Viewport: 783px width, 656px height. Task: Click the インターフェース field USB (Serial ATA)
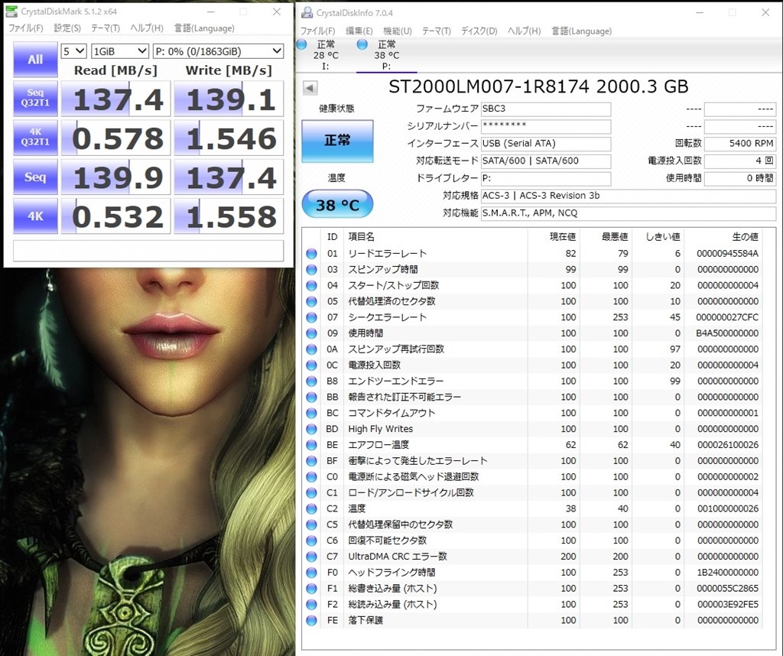point(546,144)
